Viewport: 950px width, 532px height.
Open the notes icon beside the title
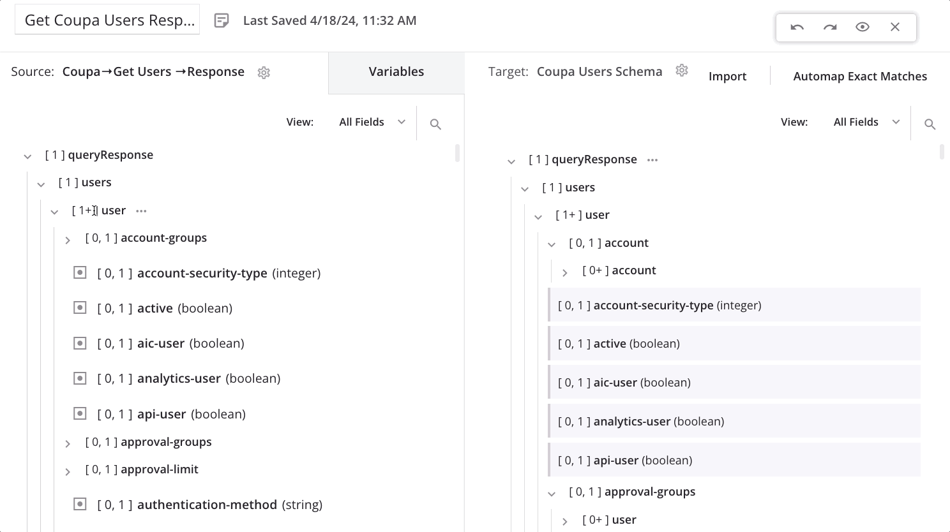[x=222, y=20]
